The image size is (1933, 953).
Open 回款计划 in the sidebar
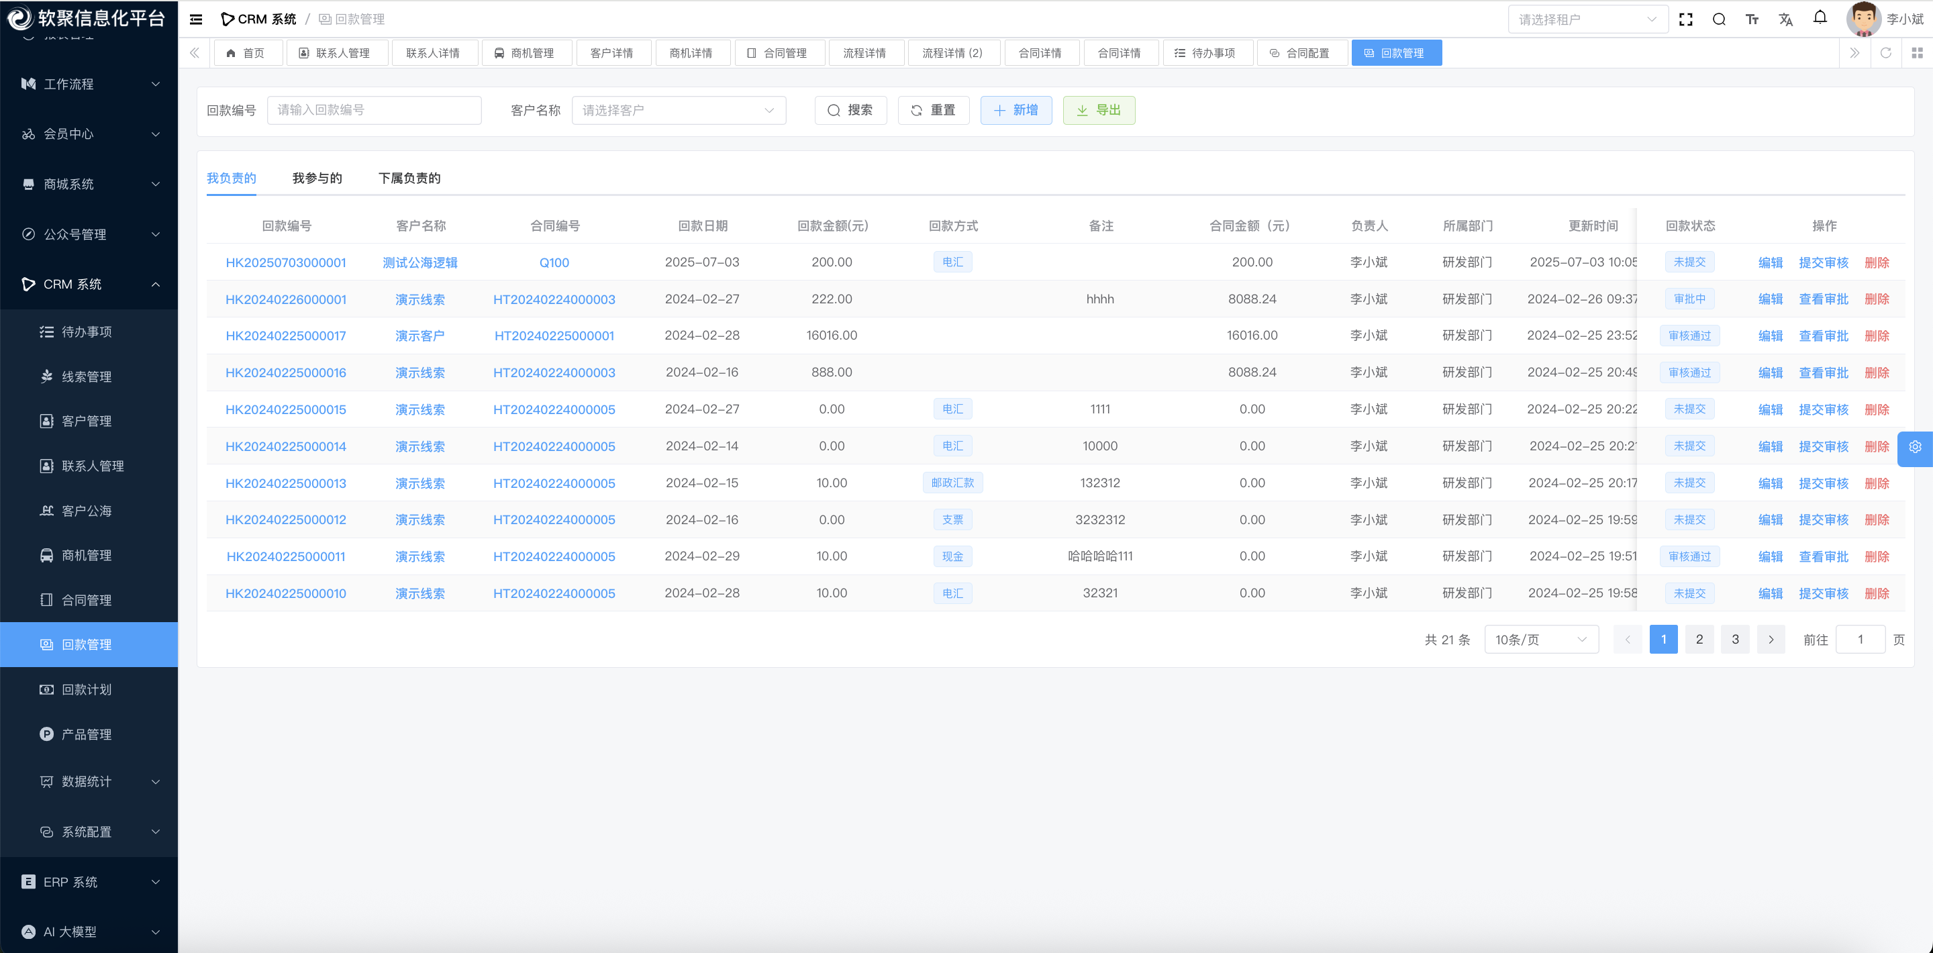click(87, 689)
